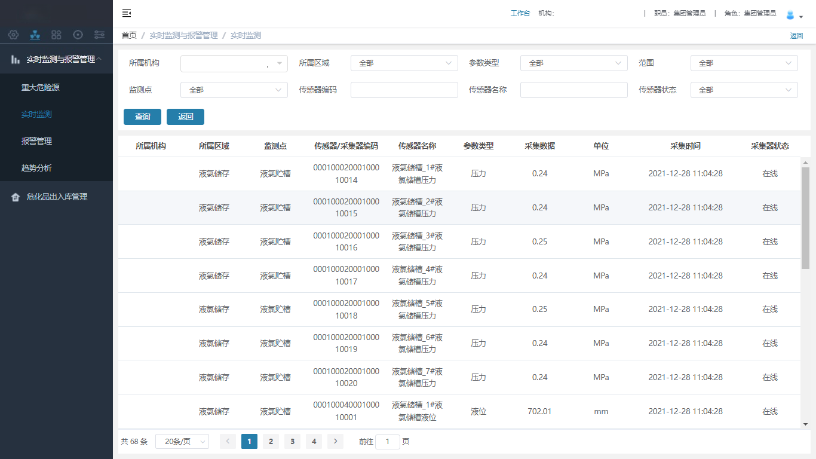The height and width of the screenshot is (459, 816).
Task: Click the circular target icon in sidebar
Action: 78,35
